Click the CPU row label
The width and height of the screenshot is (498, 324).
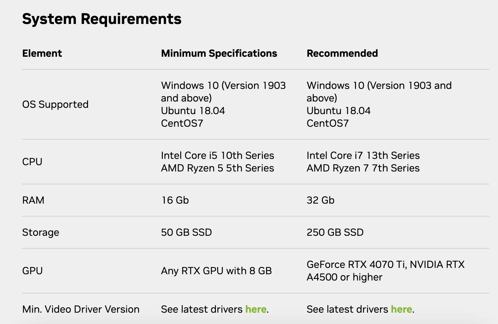coord(32,162)
